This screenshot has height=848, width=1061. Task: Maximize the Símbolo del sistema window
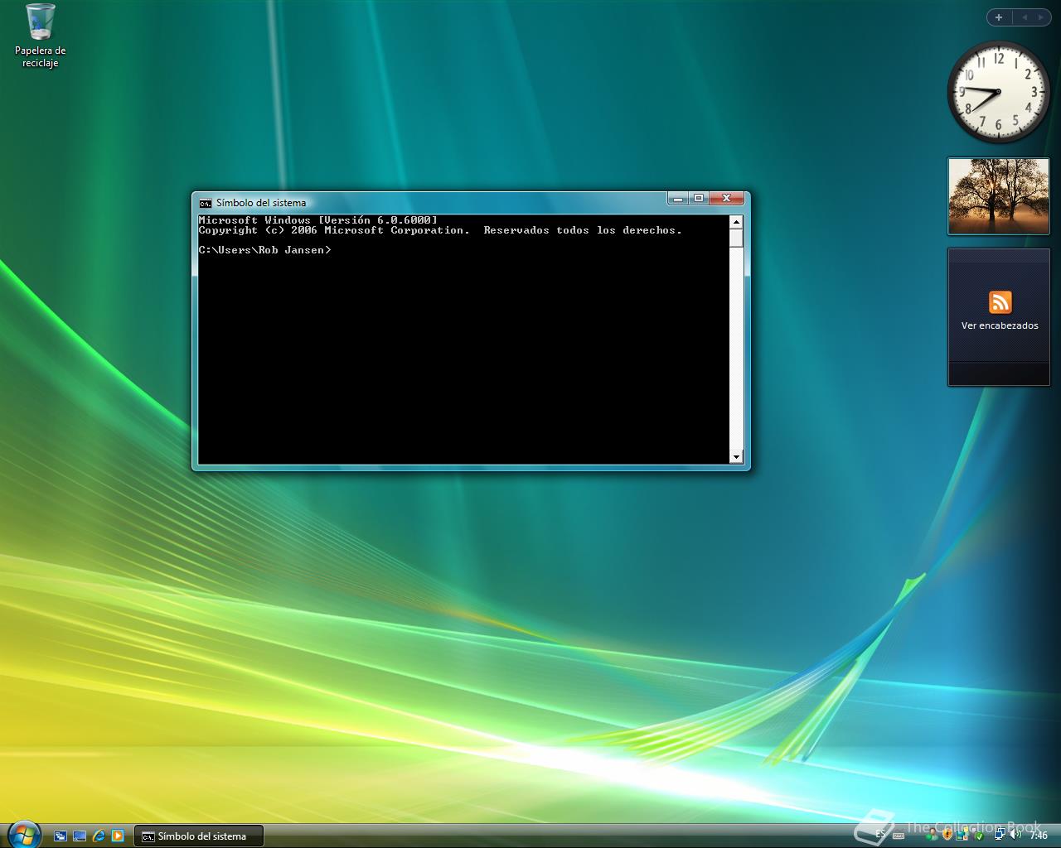(x=699, y=198)
